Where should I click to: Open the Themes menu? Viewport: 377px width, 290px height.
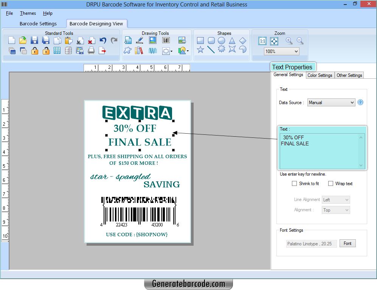pyautogui.click(x=28, y=13)
